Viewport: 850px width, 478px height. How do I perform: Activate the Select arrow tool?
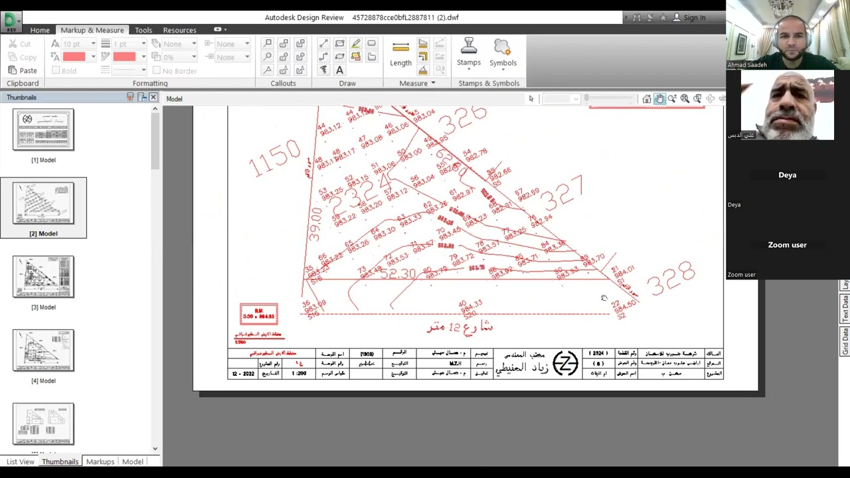(531, 99)
